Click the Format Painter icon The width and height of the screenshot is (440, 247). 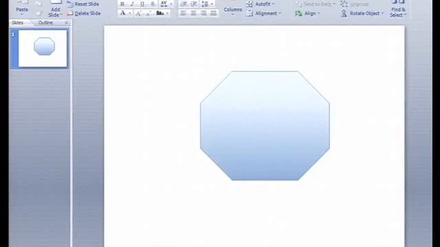(x=38, y=13)
